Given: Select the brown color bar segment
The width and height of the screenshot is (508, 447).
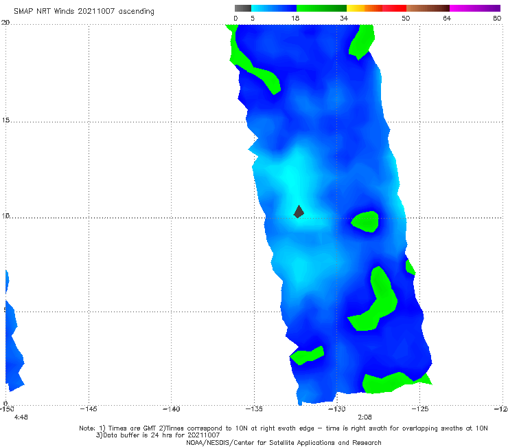Looking at the screenshot, I should 428,8.
